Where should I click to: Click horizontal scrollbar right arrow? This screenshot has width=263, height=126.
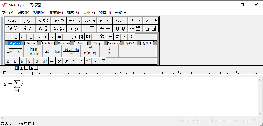(255, 118)
